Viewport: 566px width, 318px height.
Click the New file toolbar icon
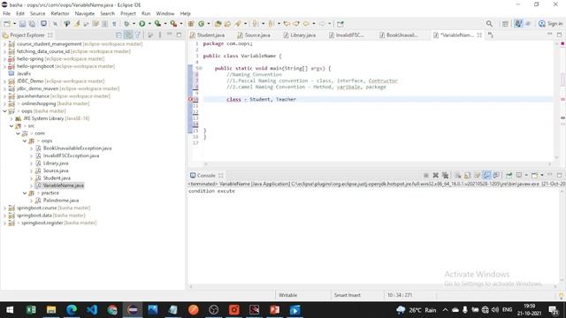coord(7,24)
